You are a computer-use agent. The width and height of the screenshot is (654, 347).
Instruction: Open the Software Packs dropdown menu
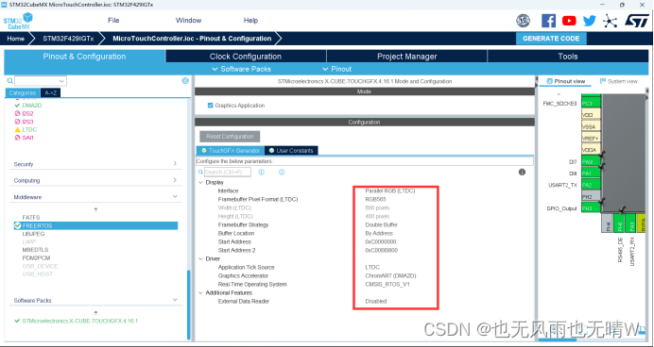[242, 69]
